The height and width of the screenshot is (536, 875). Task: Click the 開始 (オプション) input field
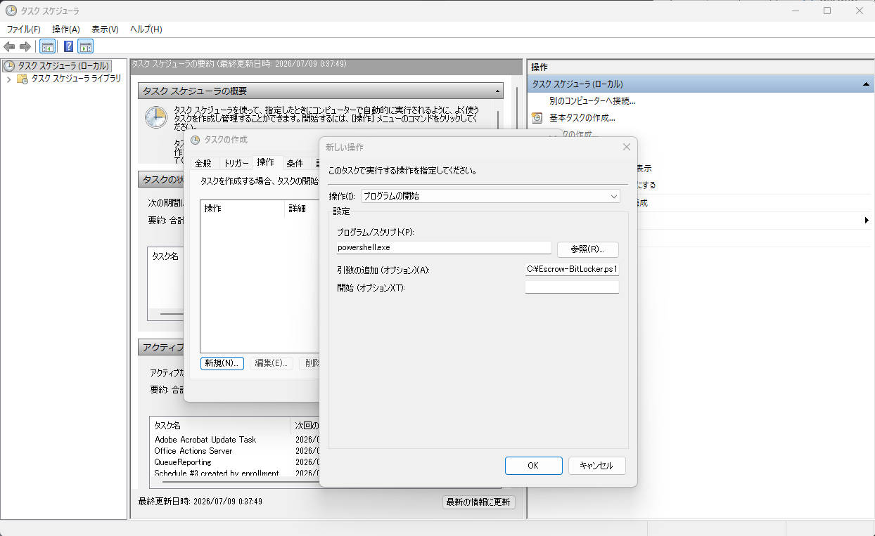[572, 287]
